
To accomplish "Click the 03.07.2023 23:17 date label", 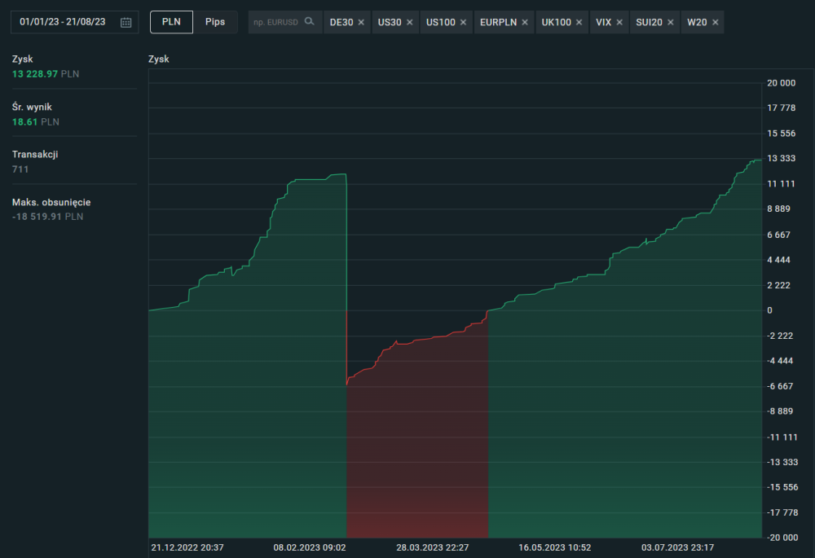I will tap(678, 547).
